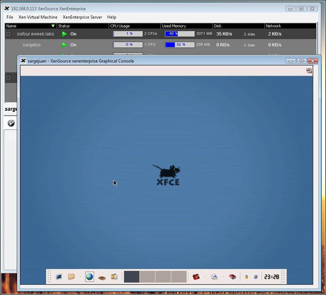This screenshot has height=295, width=326.
Task: Click the Used Memory bar for sargefoo
Action: tap(179, 45)
